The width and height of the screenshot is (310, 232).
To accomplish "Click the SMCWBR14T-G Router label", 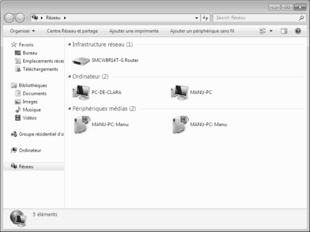I will click(115, 60).
